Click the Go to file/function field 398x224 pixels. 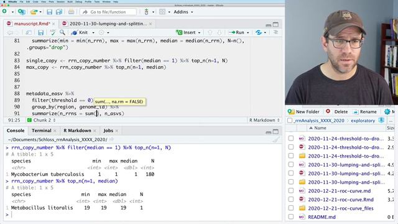pyautogui.click(x=109, y=12)
